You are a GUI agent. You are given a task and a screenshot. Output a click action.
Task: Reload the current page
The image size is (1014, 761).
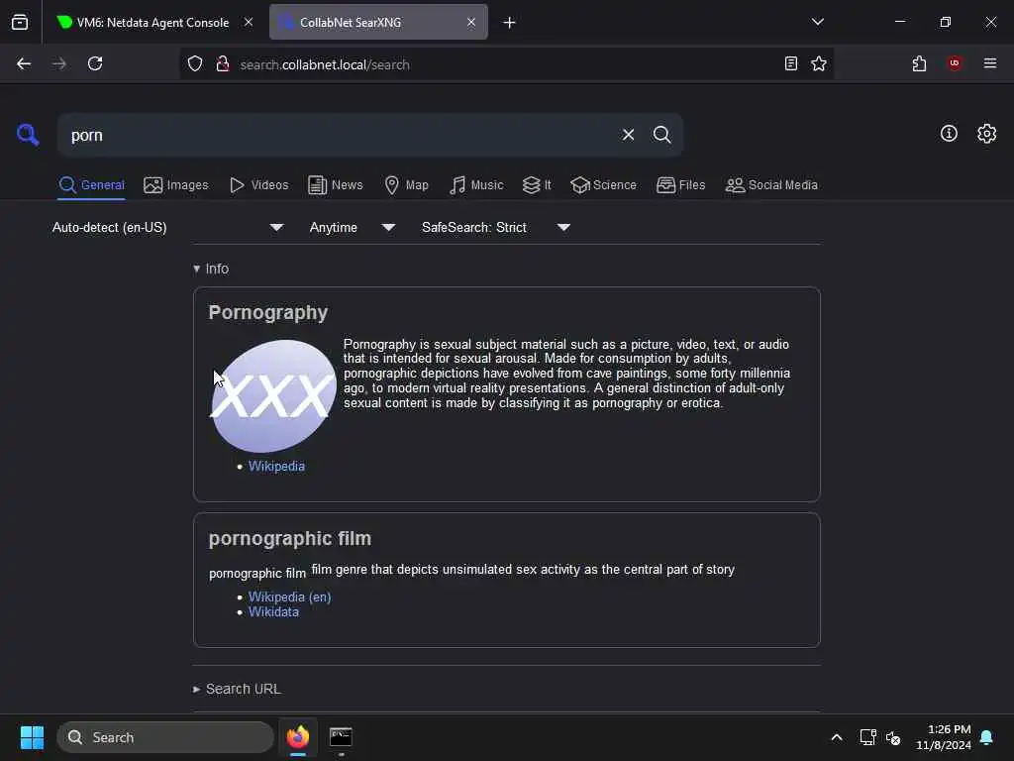[95, 64]
